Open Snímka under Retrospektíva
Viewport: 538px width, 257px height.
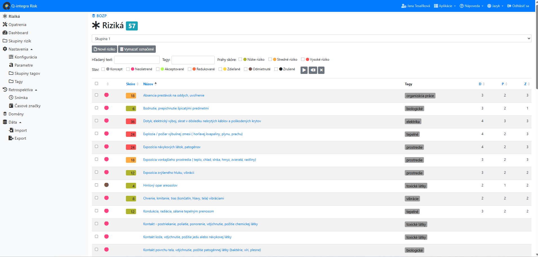tap(21, 98)
